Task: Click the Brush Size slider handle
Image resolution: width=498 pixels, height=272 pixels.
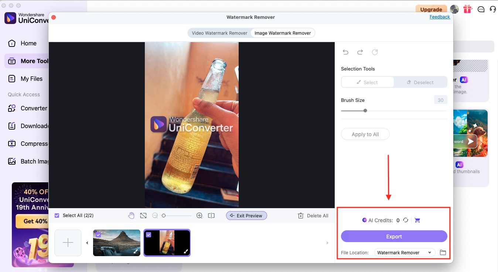Action: (x=365, y=110)
